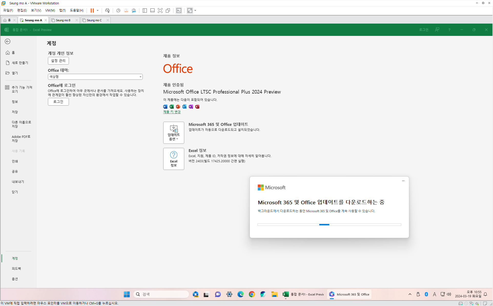Click the back arrow in Excel backstage
This screenshot has width=493, height=306.
[8, 42]
